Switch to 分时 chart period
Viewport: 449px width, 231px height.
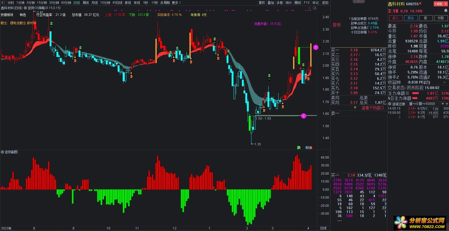click(11, 3)
